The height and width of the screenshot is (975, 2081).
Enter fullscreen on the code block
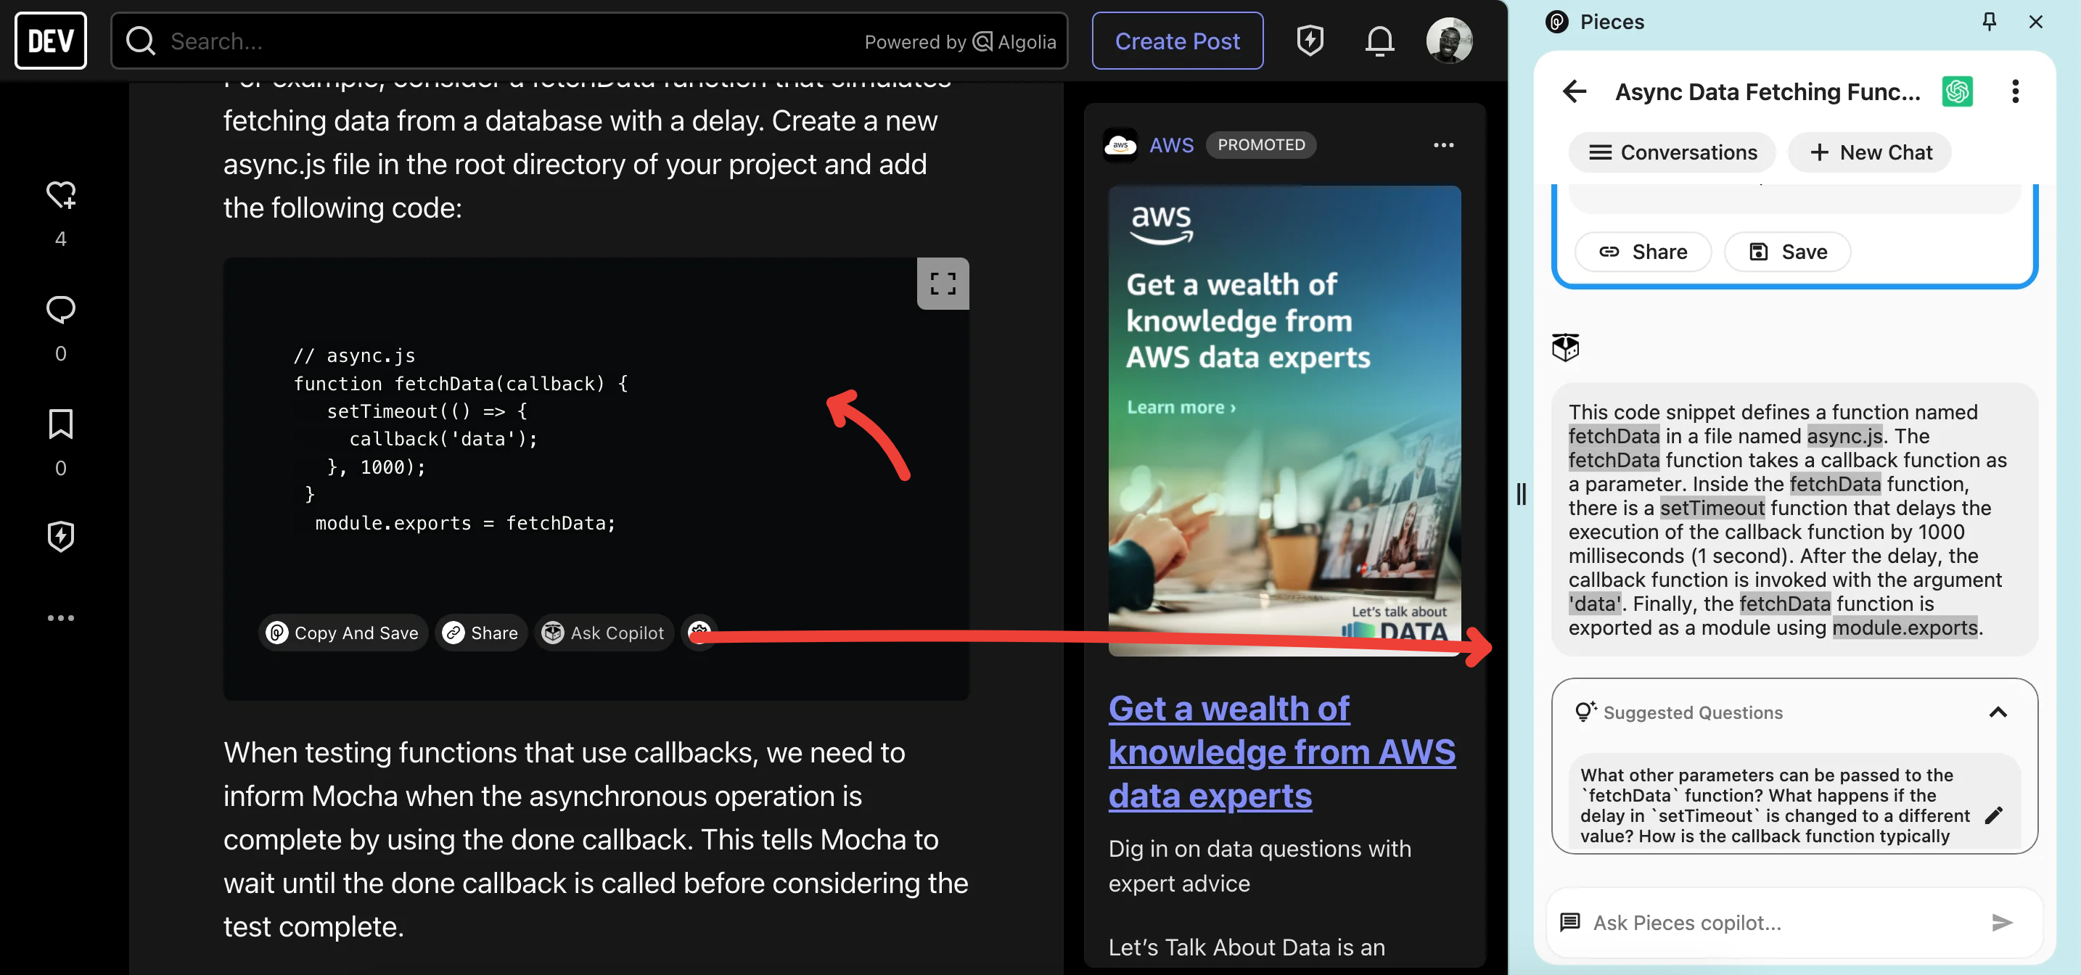point(942,284)
